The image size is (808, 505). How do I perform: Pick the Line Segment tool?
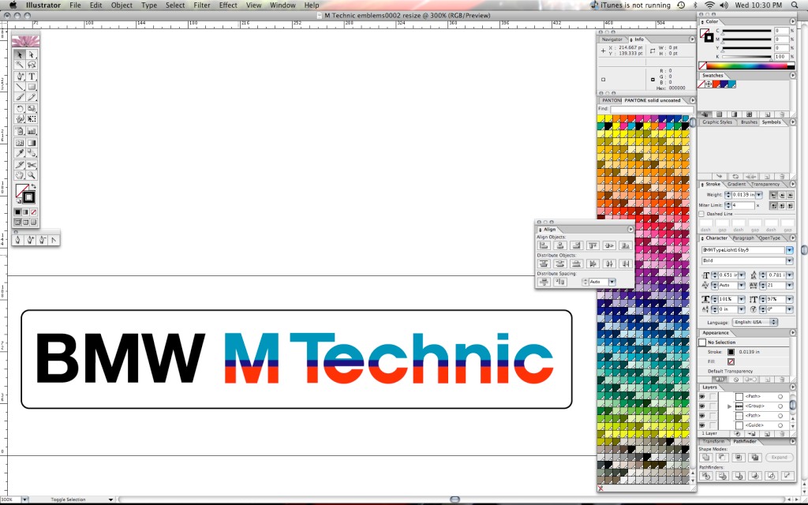coord(20,87)
